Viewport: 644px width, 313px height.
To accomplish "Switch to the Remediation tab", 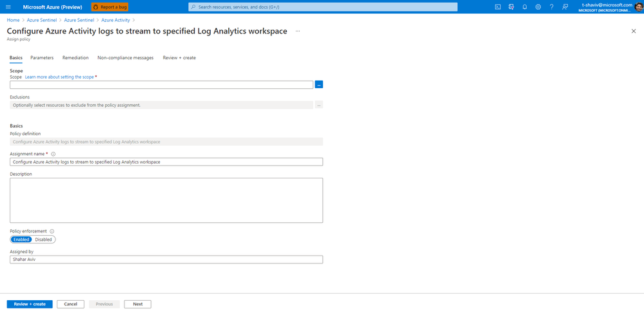I will 75,58.
